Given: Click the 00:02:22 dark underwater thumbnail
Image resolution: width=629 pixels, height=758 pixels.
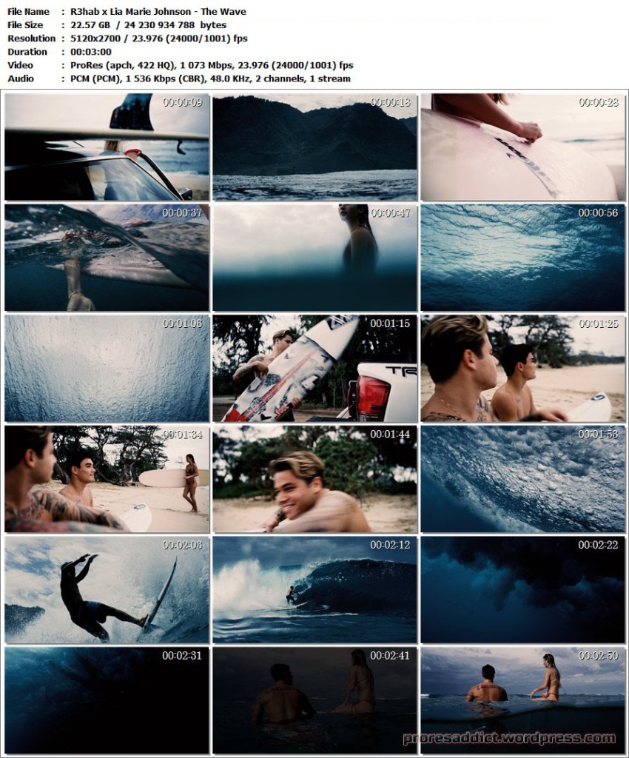Looking at the screenshot, I should pos(522,589).
